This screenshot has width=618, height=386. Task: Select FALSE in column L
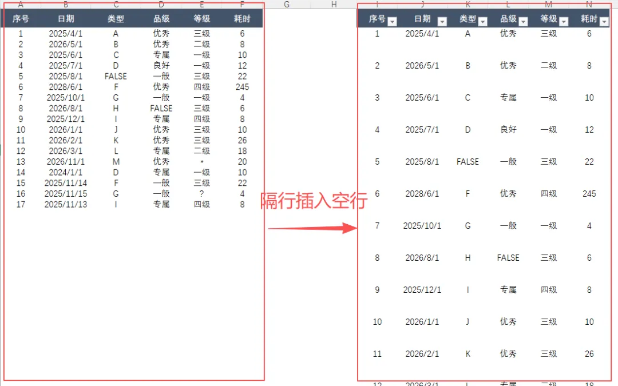(508, 258)
